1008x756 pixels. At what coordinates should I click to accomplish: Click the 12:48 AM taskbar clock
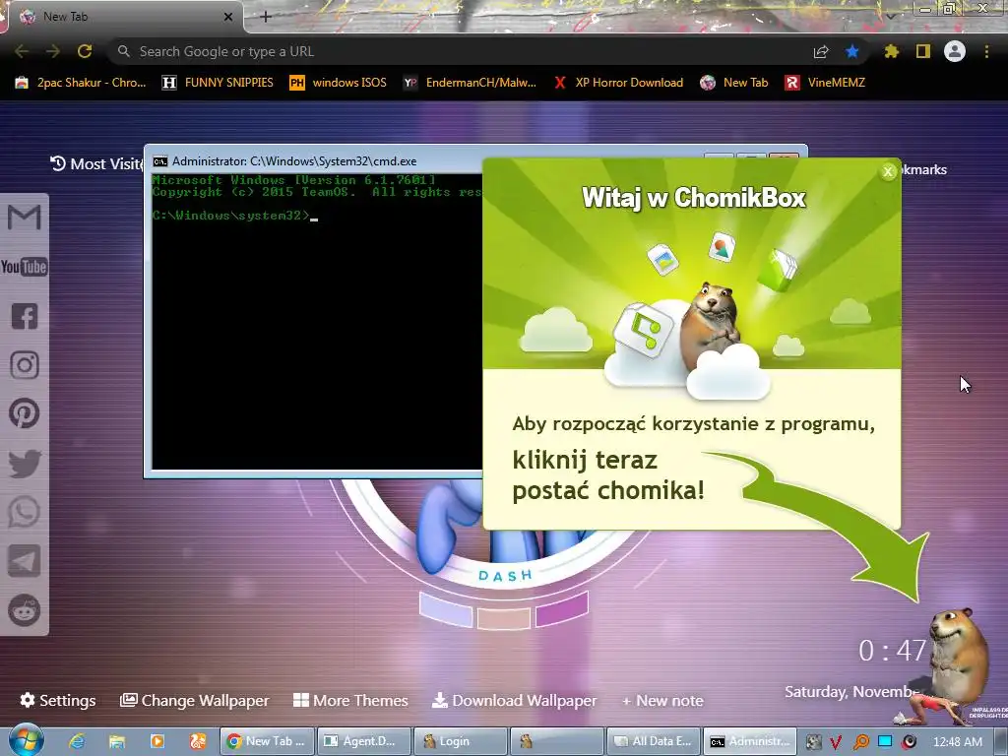(957, 742)
